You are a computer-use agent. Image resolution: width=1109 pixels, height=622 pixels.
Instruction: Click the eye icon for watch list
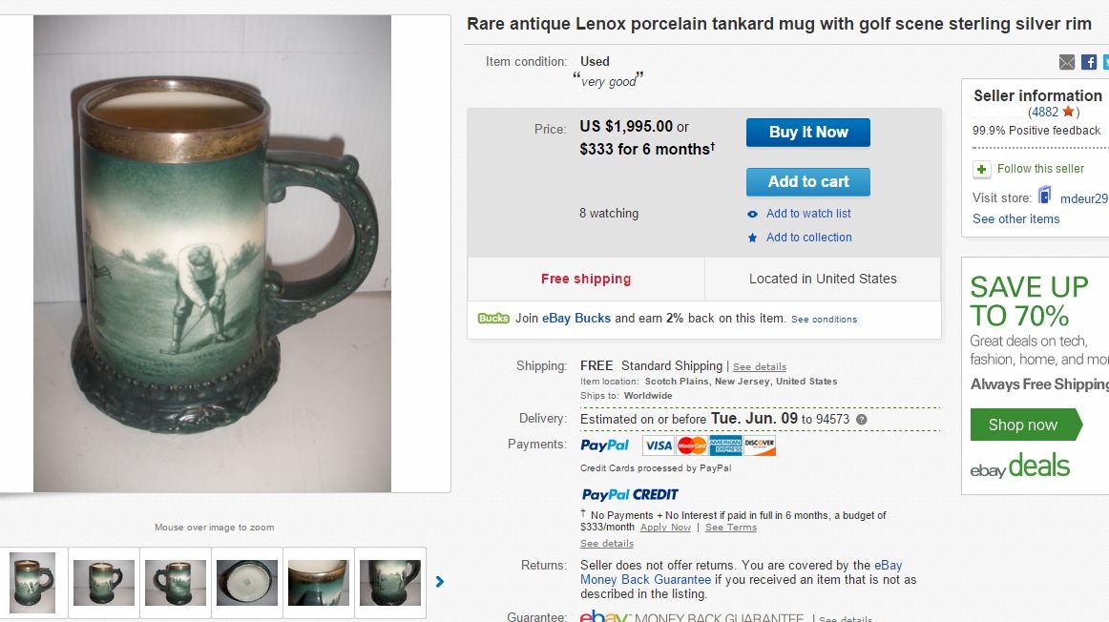(753, 214)
